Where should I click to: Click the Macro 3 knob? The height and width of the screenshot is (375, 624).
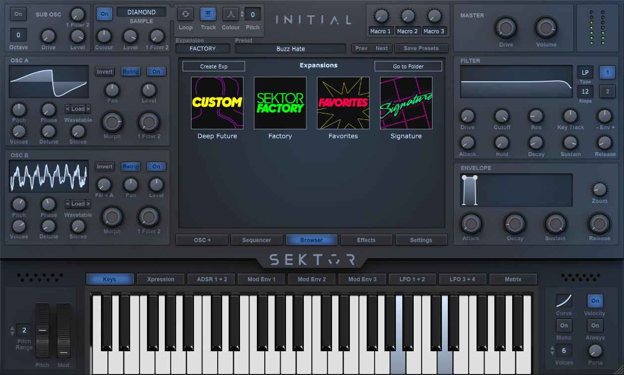[x=434, y=16]
